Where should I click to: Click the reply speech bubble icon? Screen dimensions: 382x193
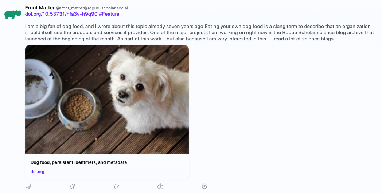tap(28, 186)
